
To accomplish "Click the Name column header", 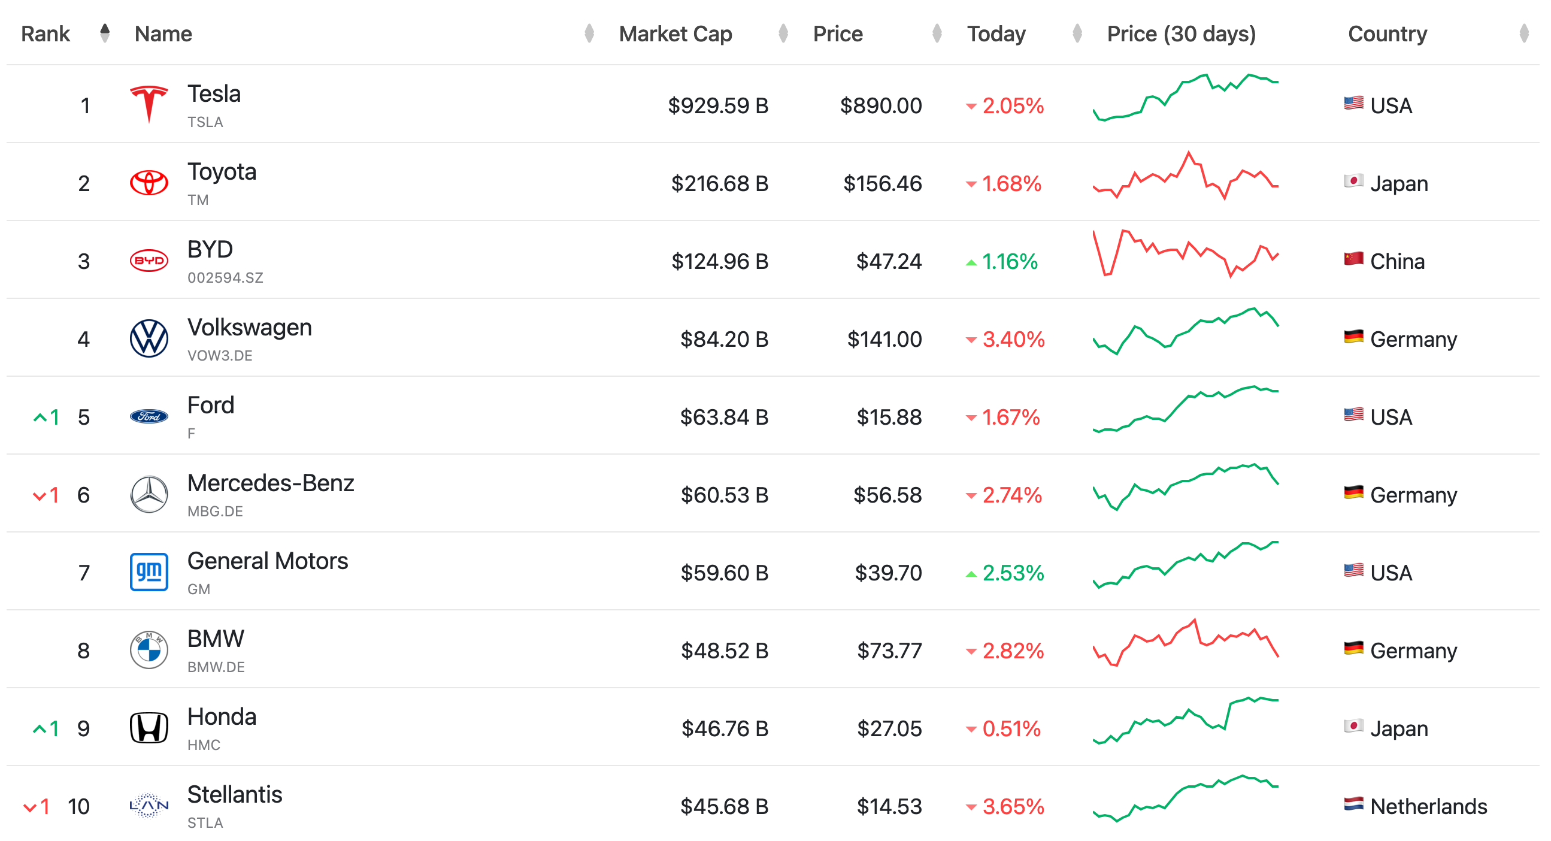I will coord(163,34).
